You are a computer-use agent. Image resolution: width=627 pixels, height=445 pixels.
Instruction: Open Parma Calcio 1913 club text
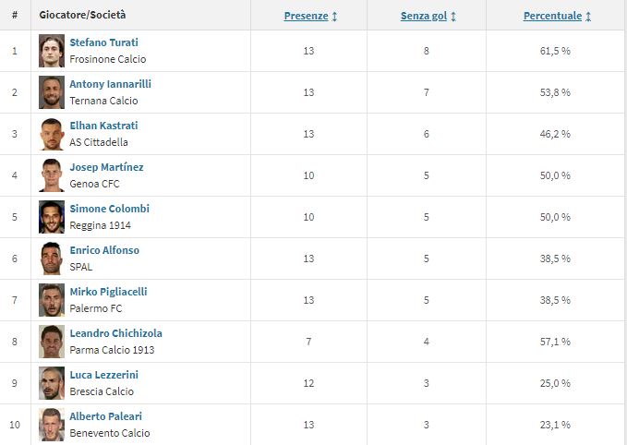click(112, 350)
